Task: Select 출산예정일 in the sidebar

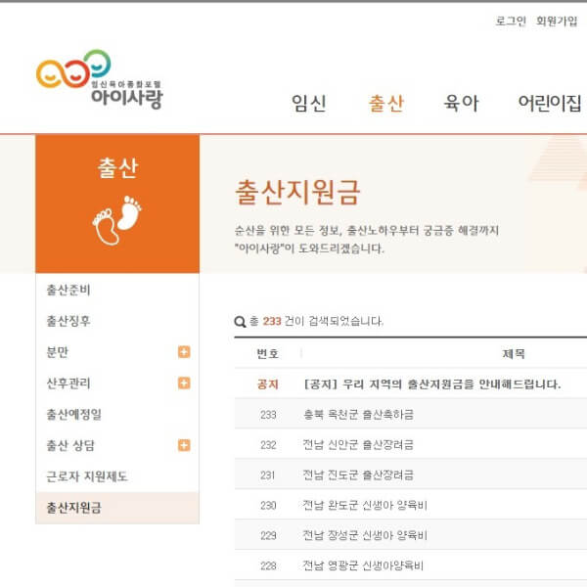Action: 74,414
